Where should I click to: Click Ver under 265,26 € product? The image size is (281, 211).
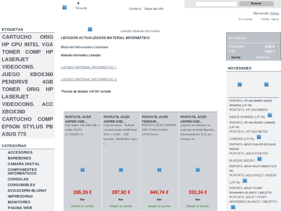coord(82,199)
